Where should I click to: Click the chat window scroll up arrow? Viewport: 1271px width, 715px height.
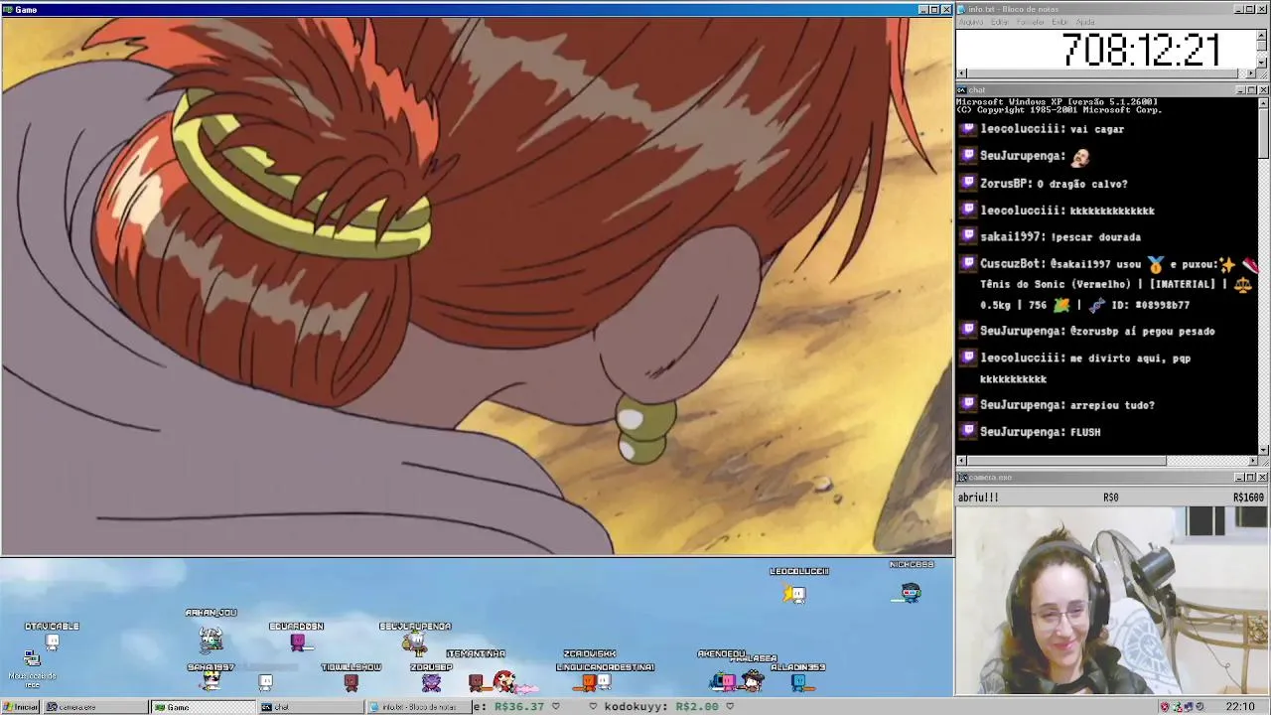pos(1263,102)
